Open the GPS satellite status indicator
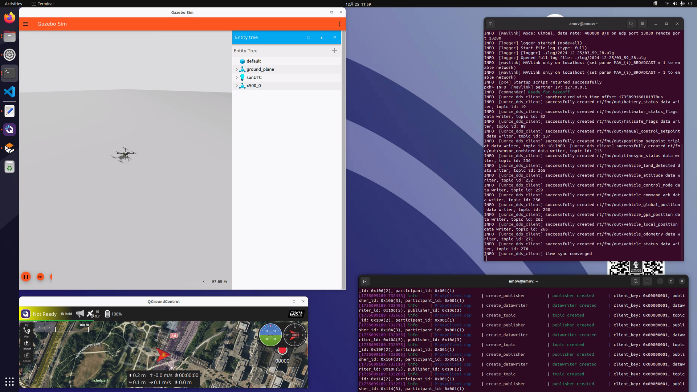Screen dimensions: 697x392 click(x=93, y=314)
